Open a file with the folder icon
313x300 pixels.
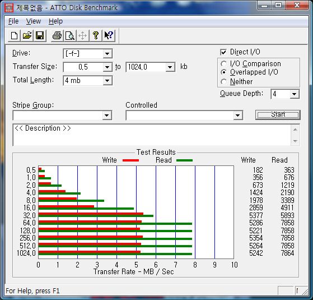[27, 36]
